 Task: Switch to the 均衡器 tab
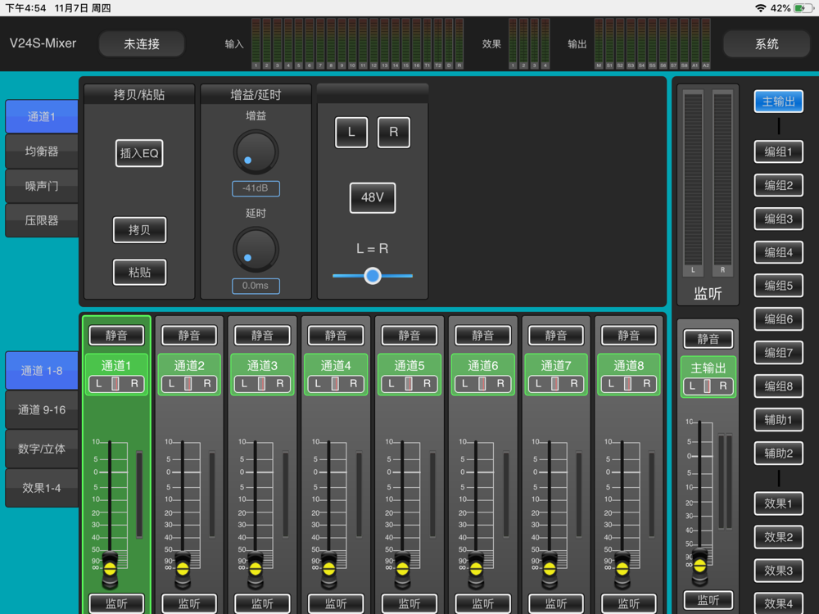tap(42, 151)
